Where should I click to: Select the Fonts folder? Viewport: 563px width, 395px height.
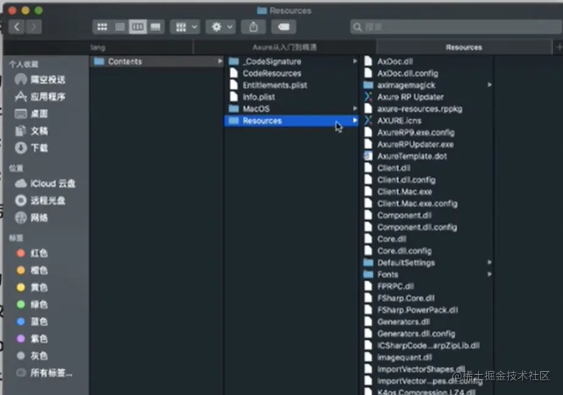[427, 275]
